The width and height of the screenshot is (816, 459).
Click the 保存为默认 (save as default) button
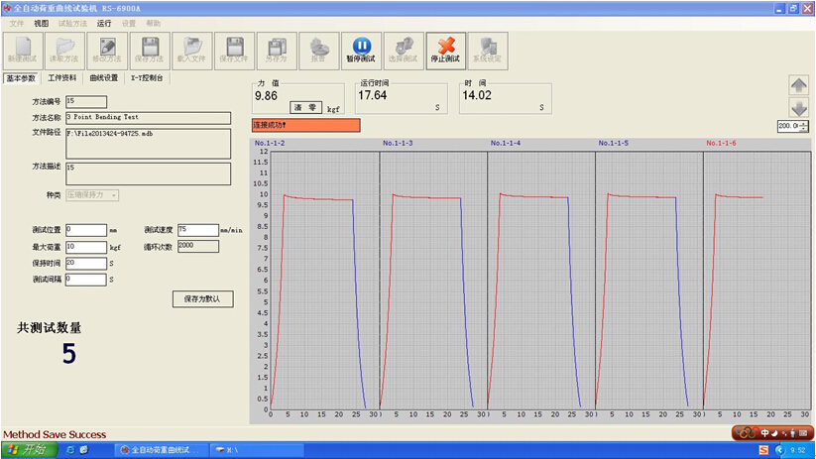(x=202, y=298)
